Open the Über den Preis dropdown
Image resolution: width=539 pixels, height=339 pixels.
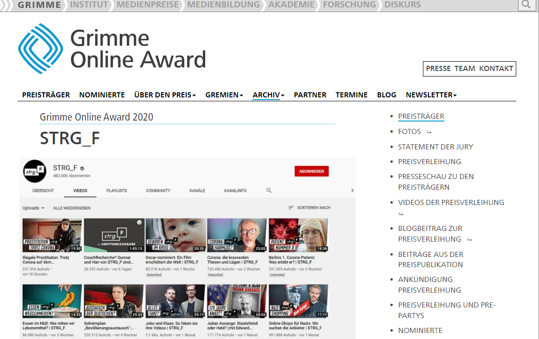tap(165, 95)
